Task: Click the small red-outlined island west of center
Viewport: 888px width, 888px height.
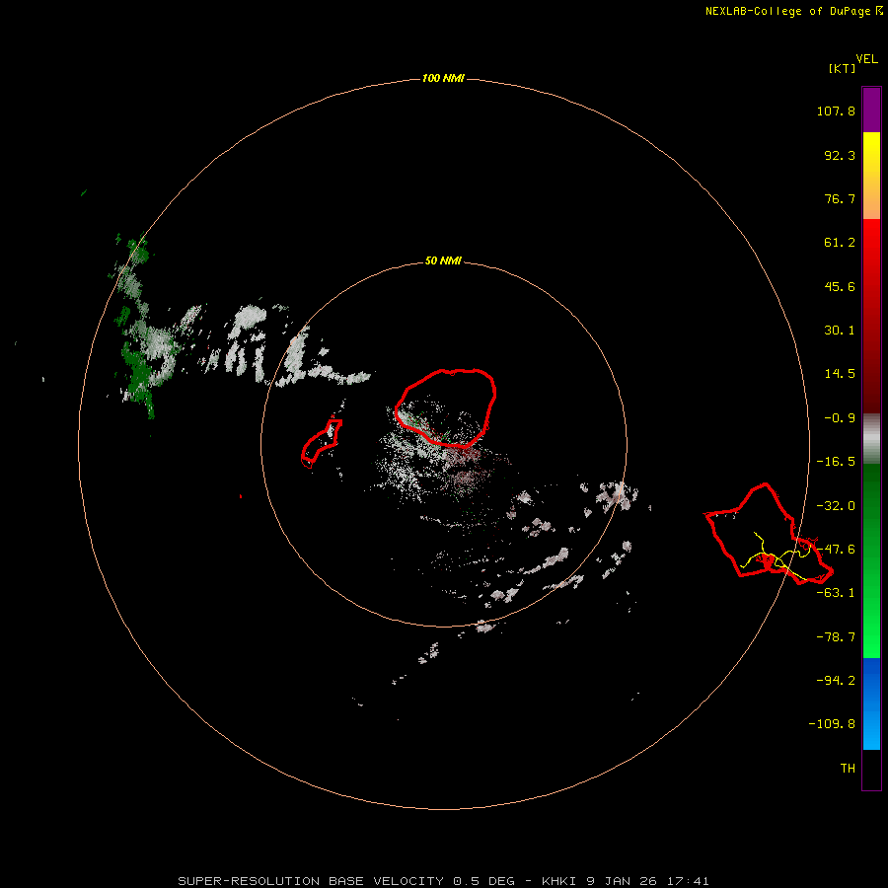Action: (321, 443)
